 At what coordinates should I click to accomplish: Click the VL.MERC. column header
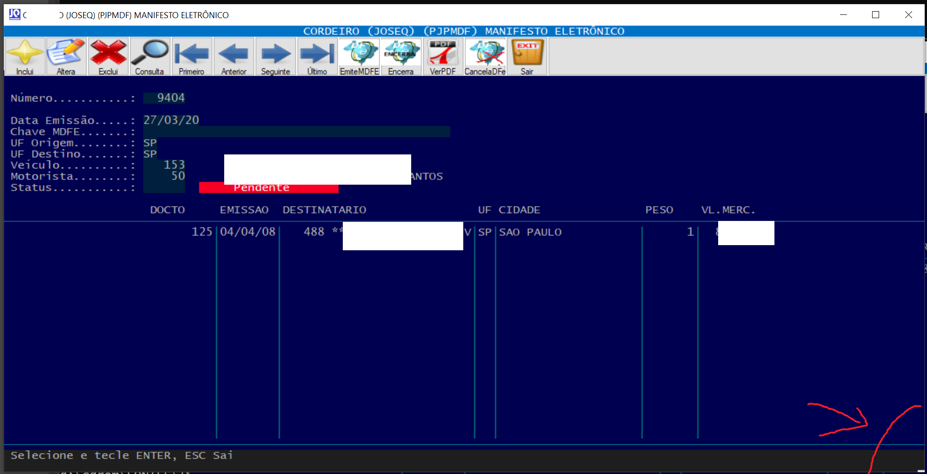[728, 210]
